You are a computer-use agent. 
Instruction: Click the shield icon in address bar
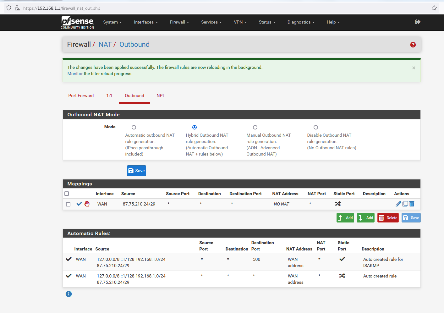(x=9, y=8)
